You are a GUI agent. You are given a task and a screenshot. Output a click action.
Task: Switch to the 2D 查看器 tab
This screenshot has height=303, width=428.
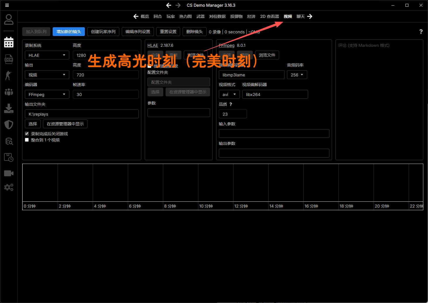269,16
